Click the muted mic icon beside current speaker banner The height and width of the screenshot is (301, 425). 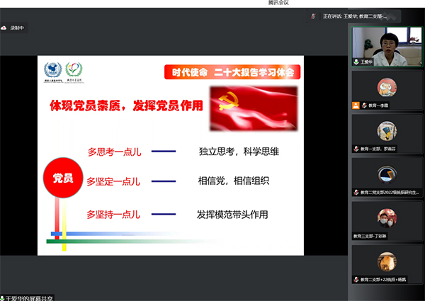point(313,16)
